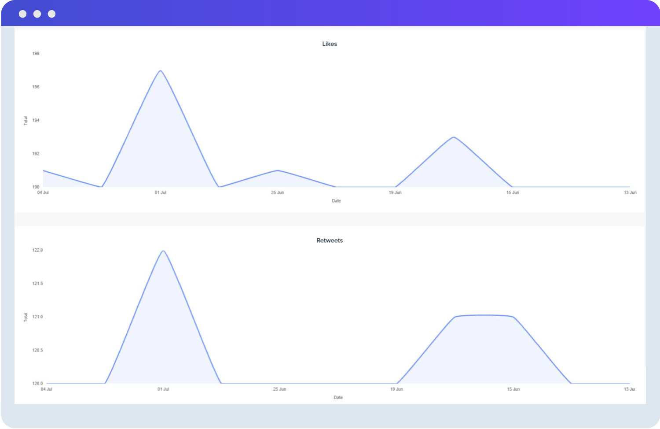This screenshot has width=660, height=429.
Task: Click 04 Jul label under Retweets chart
Action: pyautogui.click(x=46, y=389)
